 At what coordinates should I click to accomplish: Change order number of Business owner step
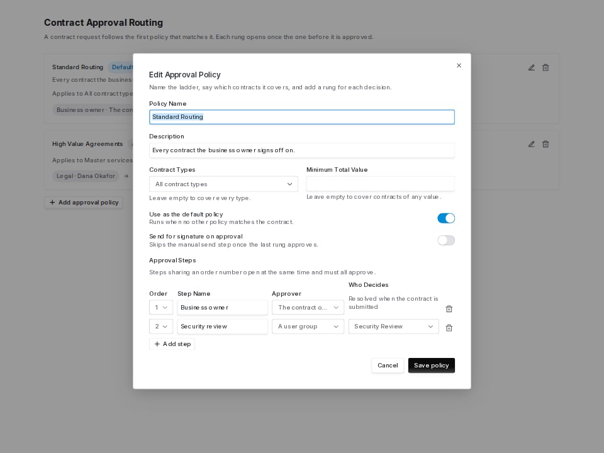click(161, 308)
